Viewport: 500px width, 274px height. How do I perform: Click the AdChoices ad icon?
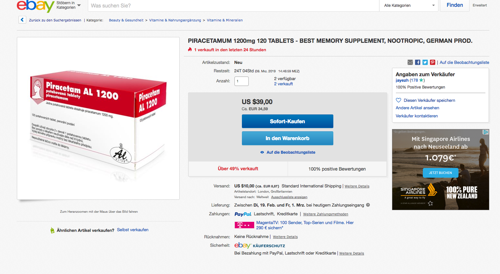click(485, 132)
